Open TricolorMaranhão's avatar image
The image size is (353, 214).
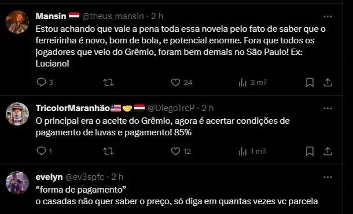coord(17,114)
